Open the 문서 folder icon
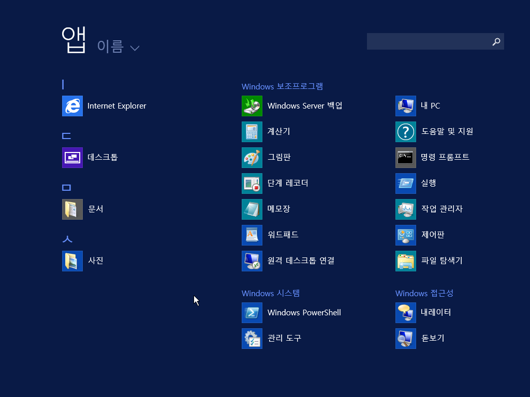This screenshot has height=397, width=530. [72, 209]
